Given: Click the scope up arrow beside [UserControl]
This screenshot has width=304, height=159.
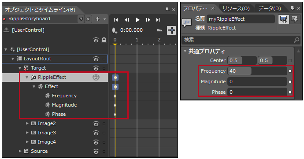Looking at the screenshot, I should coord(7,30).
